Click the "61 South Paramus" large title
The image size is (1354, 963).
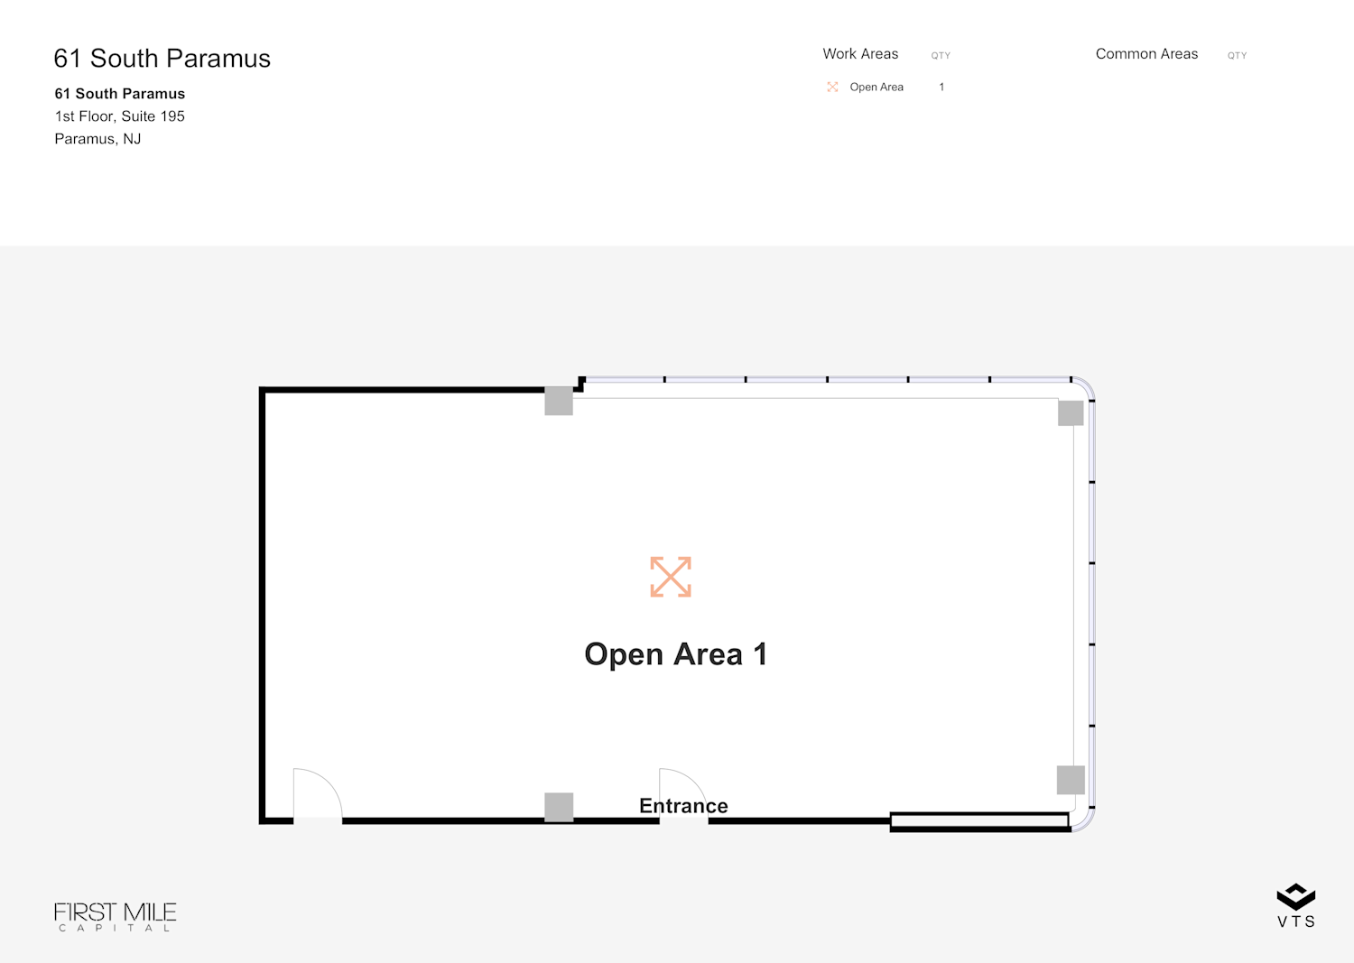(162, 59)
